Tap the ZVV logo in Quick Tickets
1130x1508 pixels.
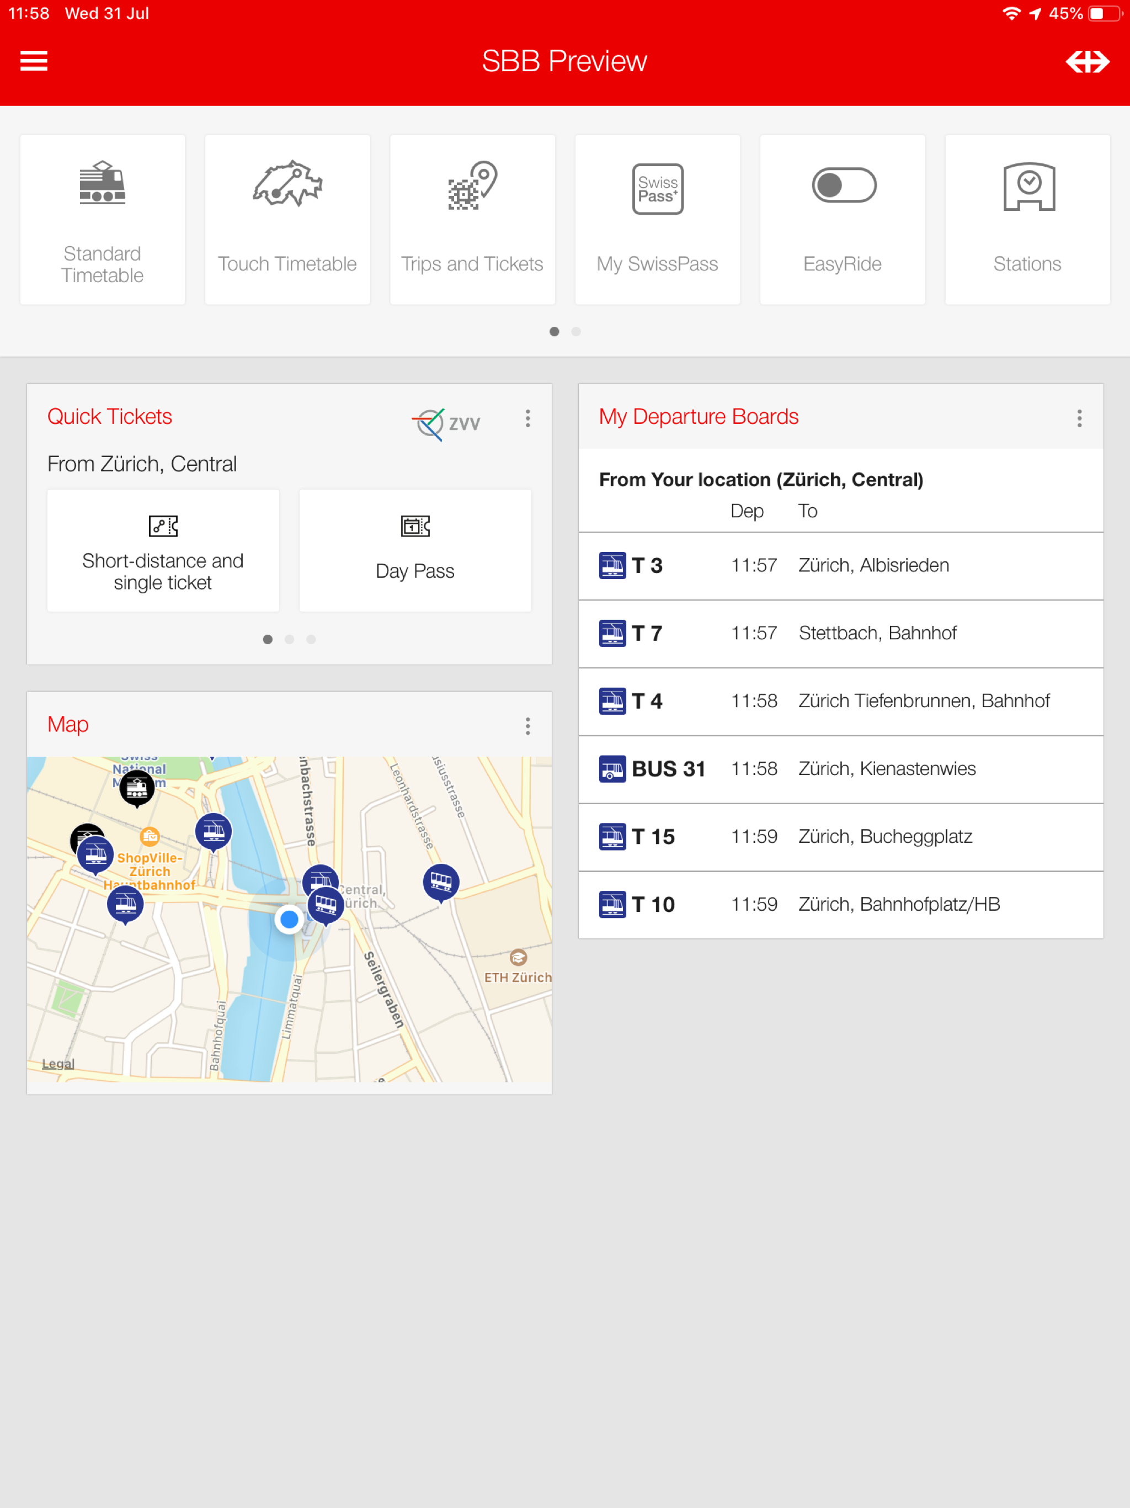(447, 423)
